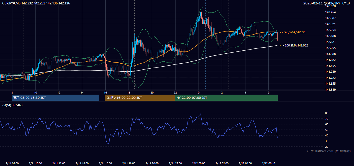Click the 2/11 10:00 time label

coord(35,163)
